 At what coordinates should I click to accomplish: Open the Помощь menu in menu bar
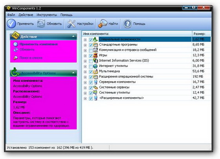[x=66, y=15]
